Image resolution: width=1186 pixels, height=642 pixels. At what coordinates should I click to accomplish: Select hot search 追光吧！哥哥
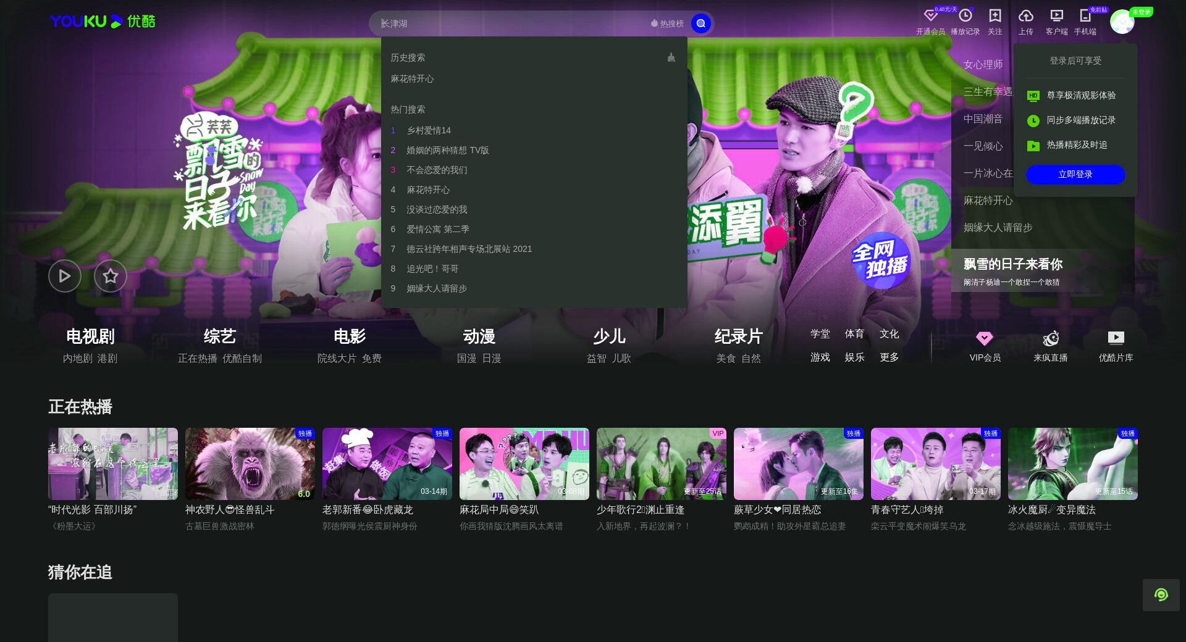[x=432, y=269]
